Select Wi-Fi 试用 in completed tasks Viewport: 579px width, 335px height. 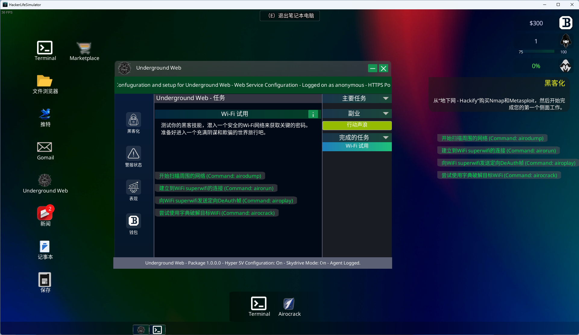click(x=357, y=146)
